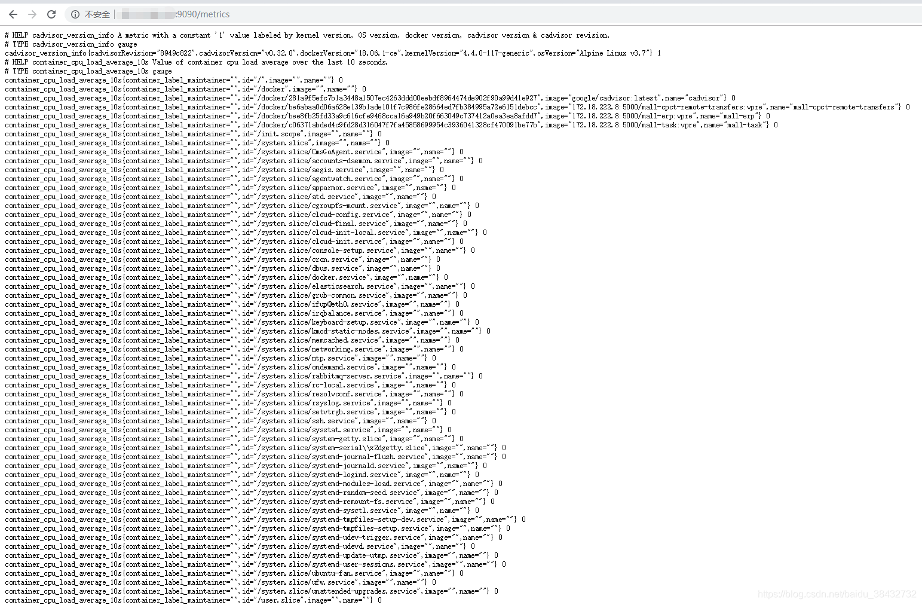This screenshot has height=605, width=922.
Task: Click the elasticsearch.service metric row
Action: 240,286
